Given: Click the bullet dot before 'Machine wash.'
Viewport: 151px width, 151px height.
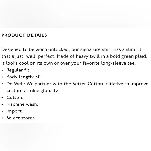Looking at the screenshot, I should (x=2, y=104).
